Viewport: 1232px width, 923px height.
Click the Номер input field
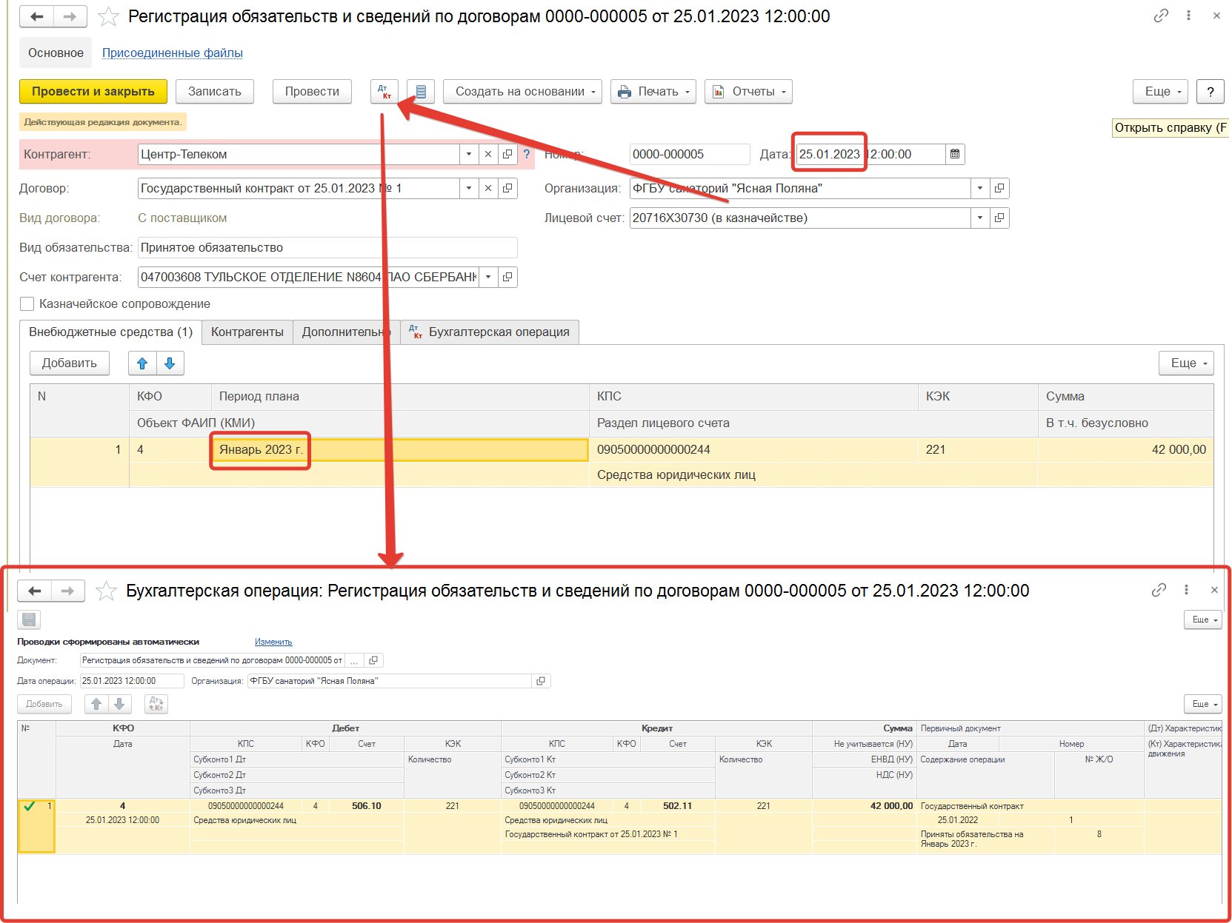coord(689,154)
